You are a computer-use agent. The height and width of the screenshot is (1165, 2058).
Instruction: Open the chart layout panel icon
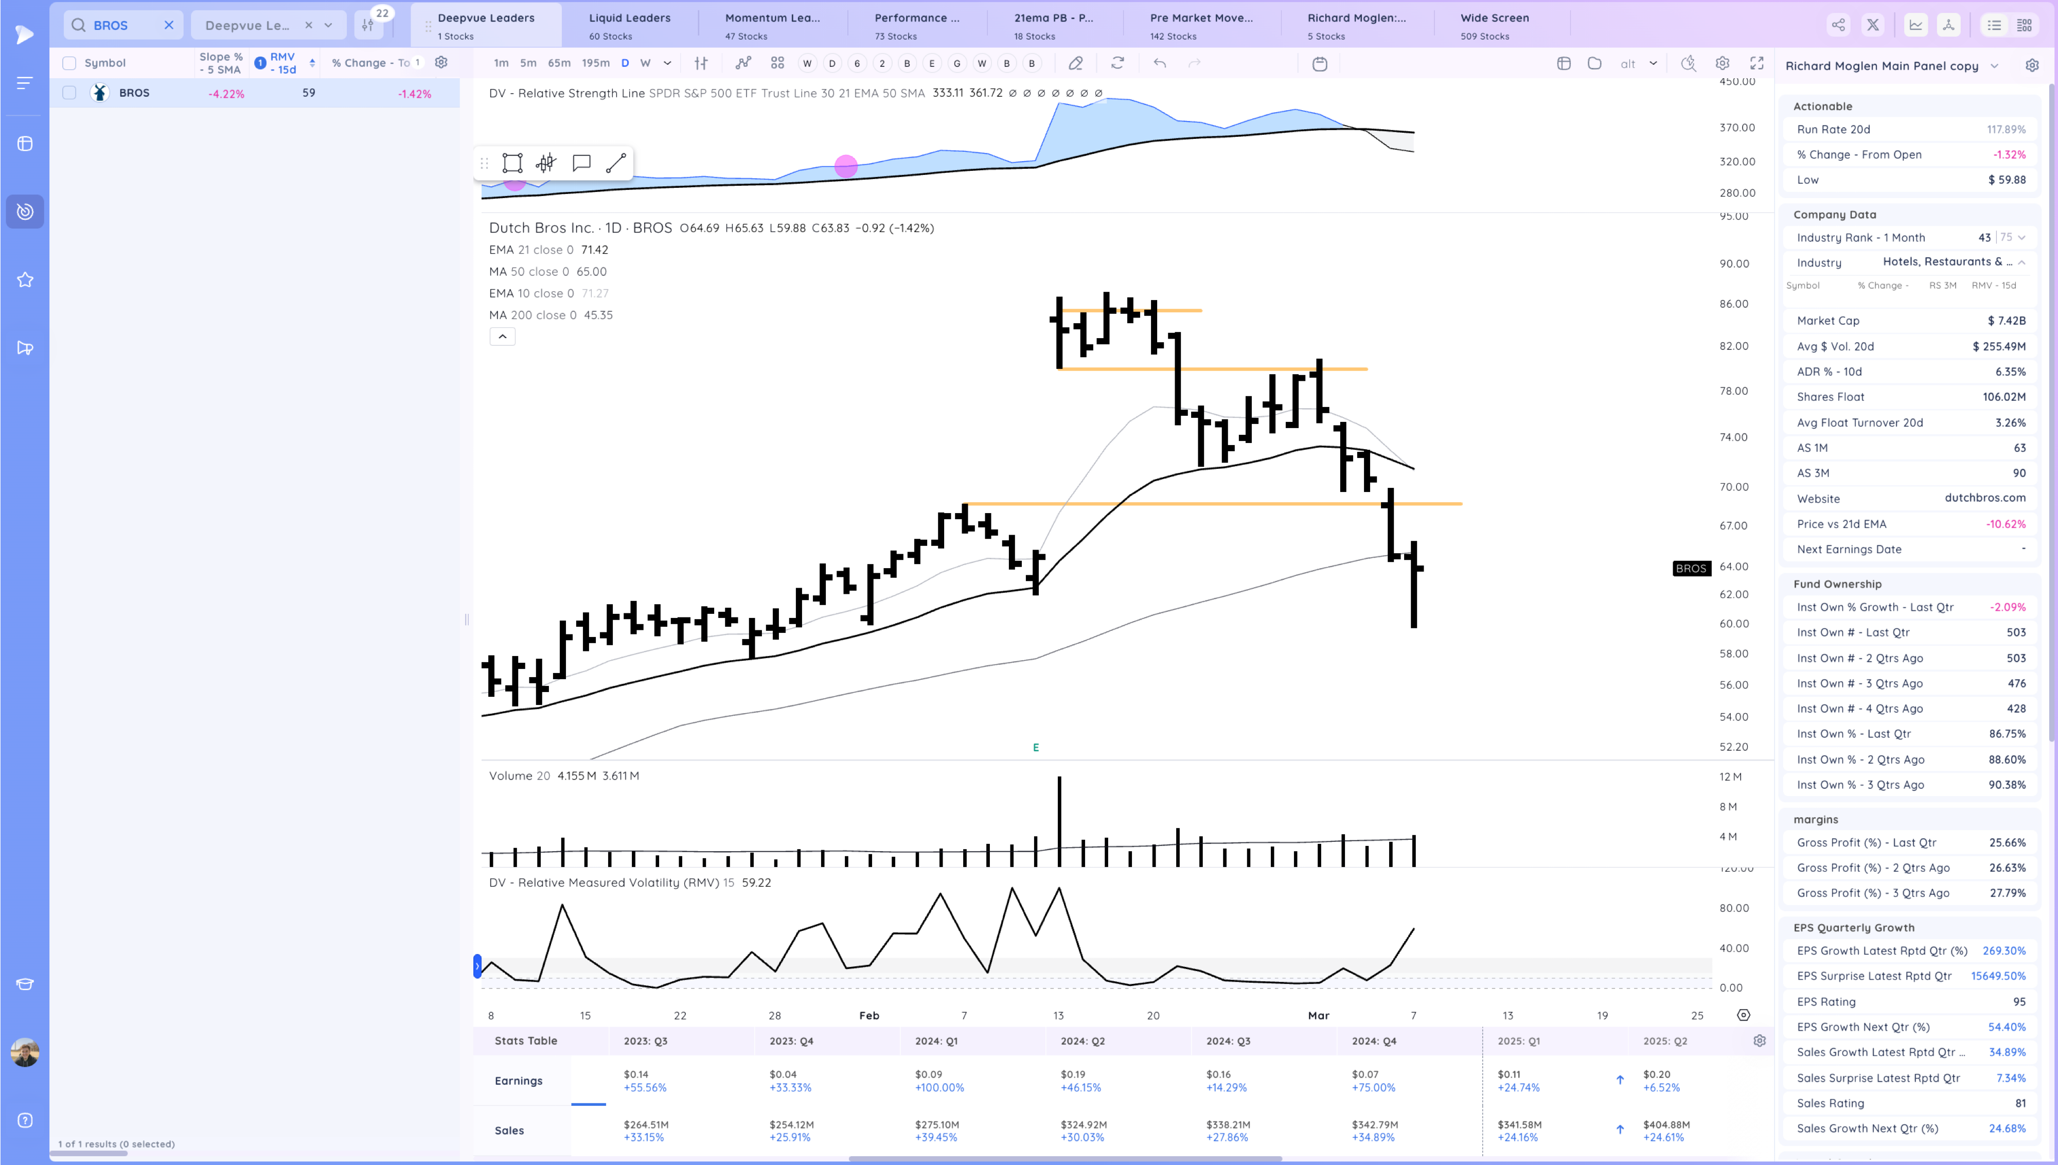[1564, 62]
